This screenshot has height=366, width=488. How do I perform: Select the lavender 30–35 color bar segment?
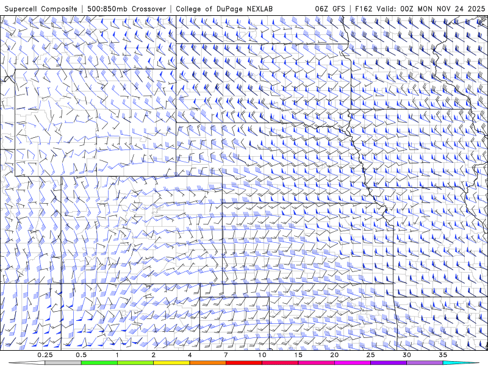(425, 363)
